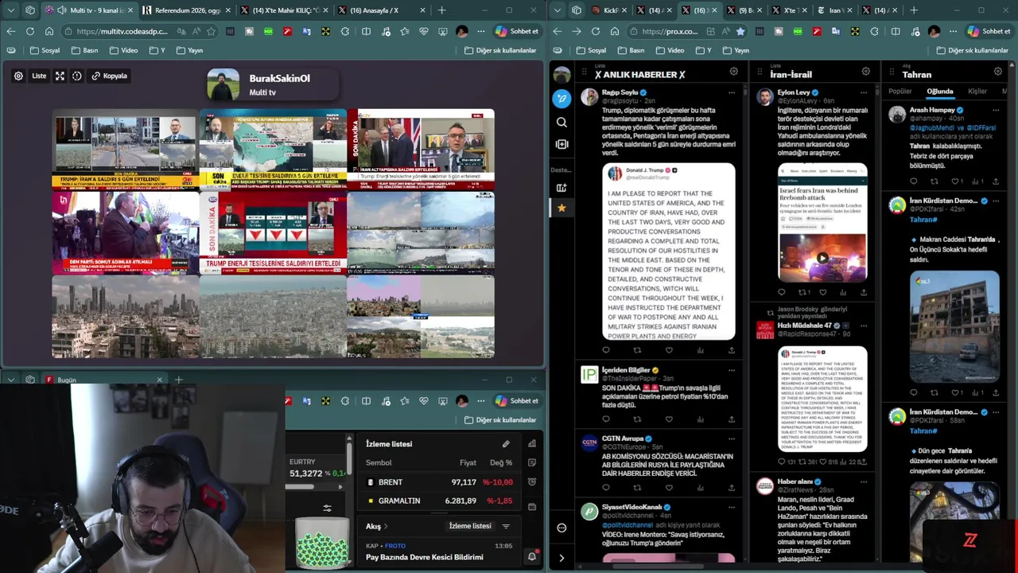
Task: Expand Diğer sık kullanılanlar folder in left window
Action: (x=500, y=50)
